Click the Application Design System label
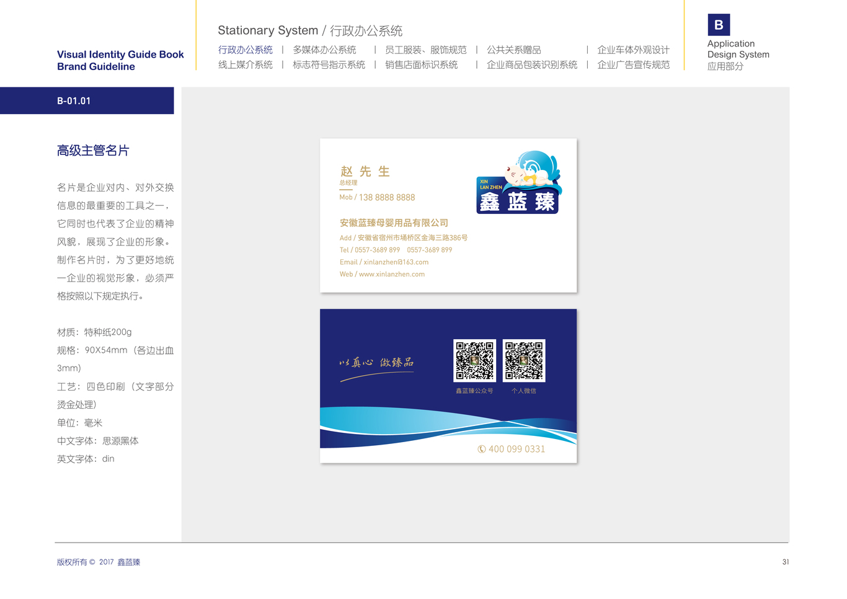 click(738, 49)
